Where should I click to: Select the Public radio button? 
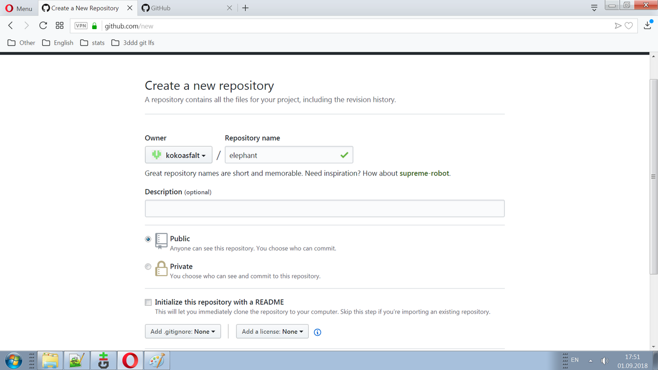[x=148, y=239]
